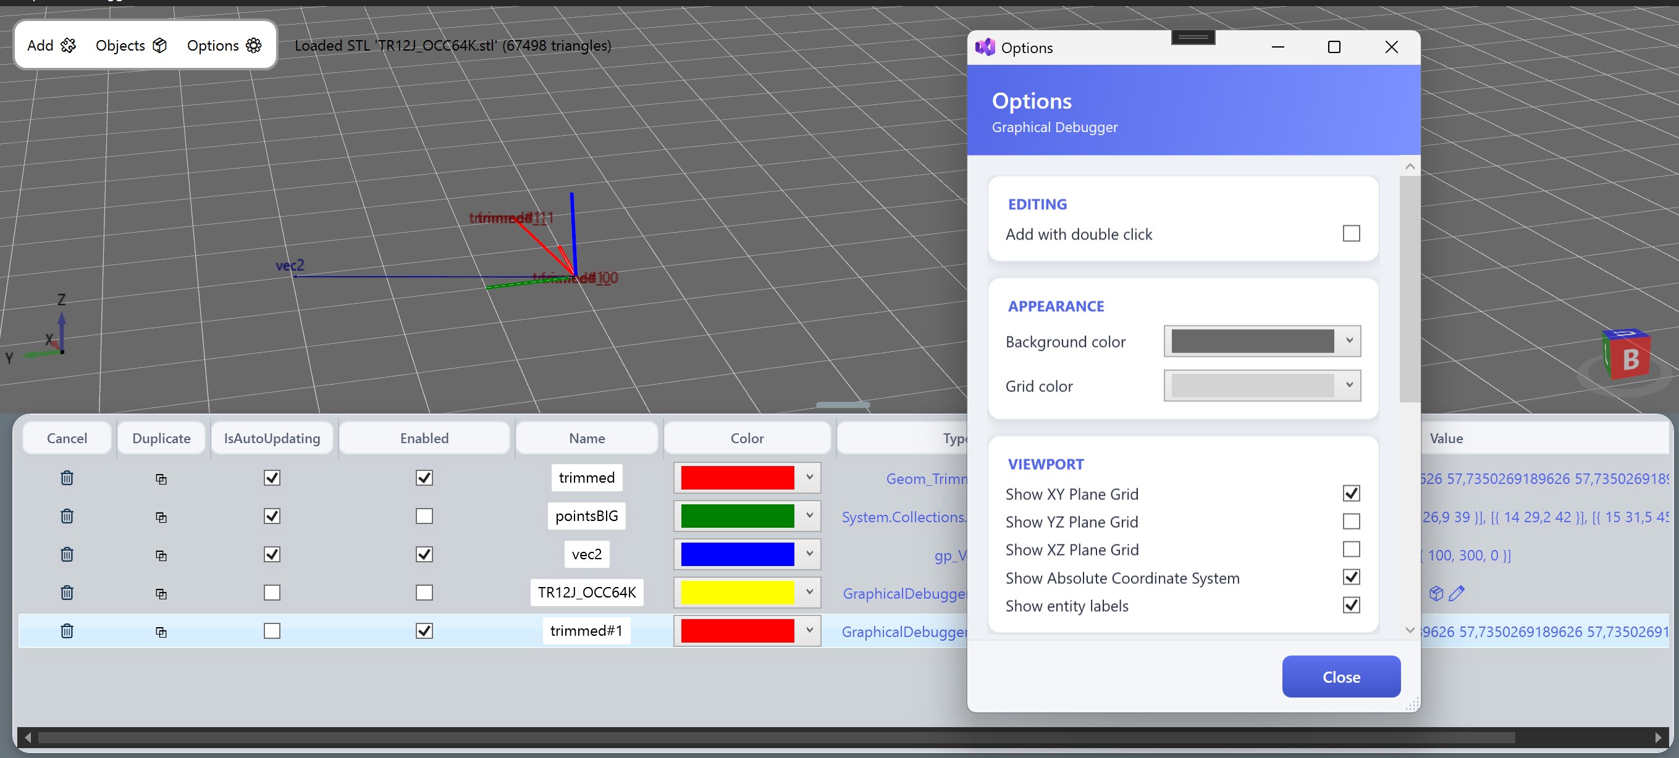Click the duplicate icon for TR12J_OCC64K
Screen dimensions: 1679x758
click(x=161, y=594)
